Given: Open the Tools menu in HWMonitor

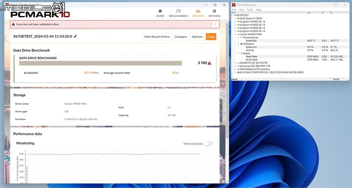Looking at the screenshot, I should tap(250, 9).
